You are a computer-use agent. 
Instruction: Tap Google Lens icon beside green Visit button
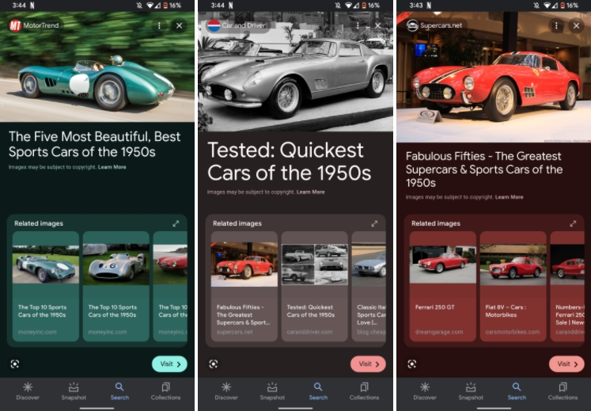[14, 363]
